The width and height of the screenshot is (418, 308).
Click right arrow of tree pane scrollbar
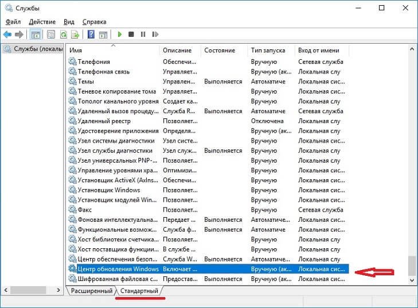pyautogui.click(x=58, y=290)
